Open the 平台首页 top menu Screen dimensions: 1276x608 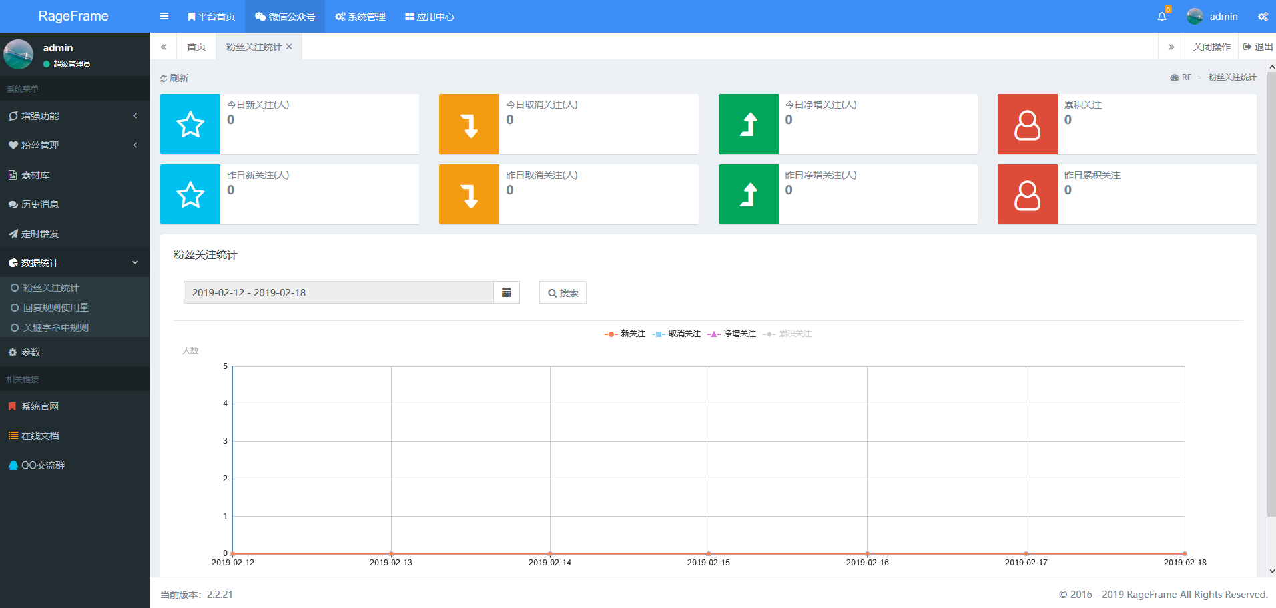click(211, 17)
